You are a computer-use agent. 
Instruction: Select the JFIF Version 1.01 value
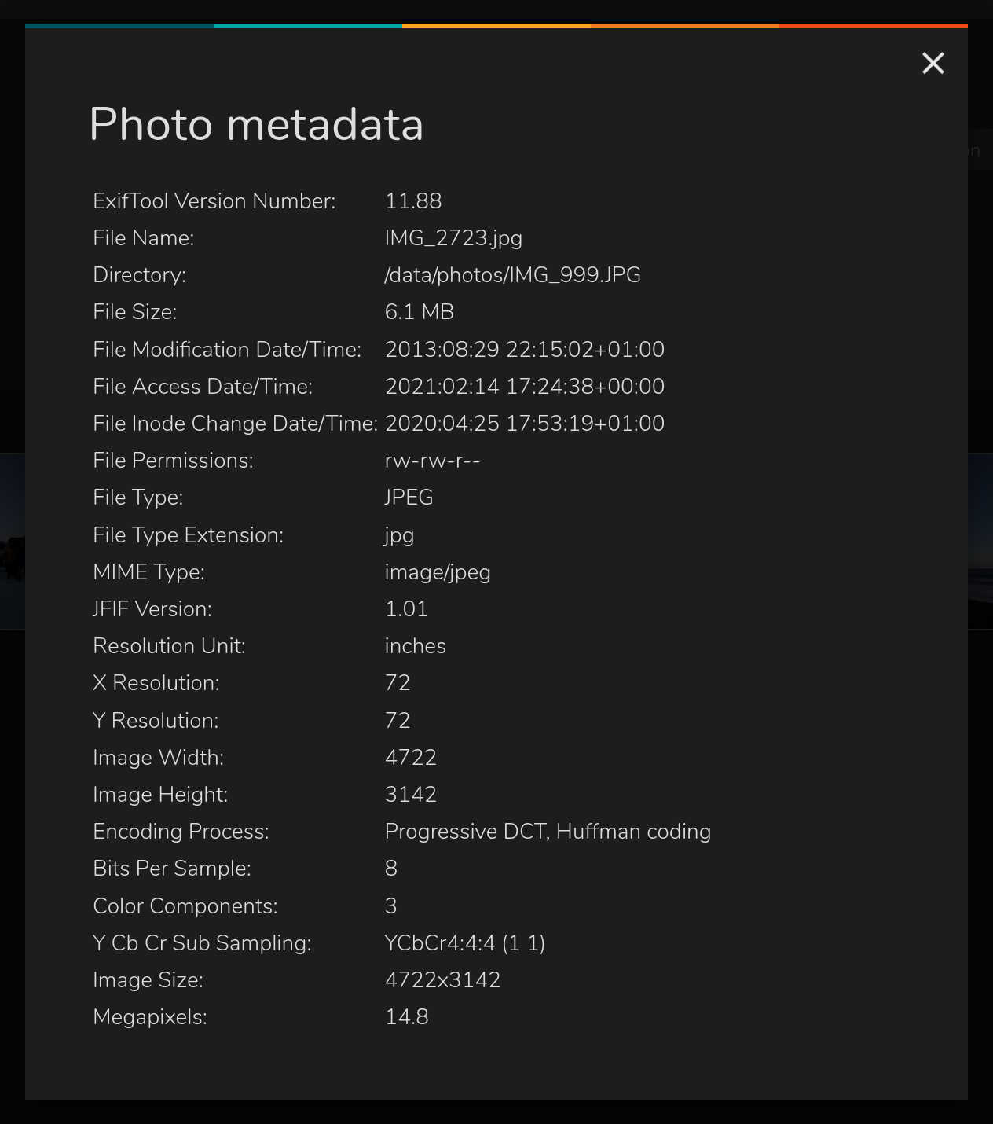[406, 608]
